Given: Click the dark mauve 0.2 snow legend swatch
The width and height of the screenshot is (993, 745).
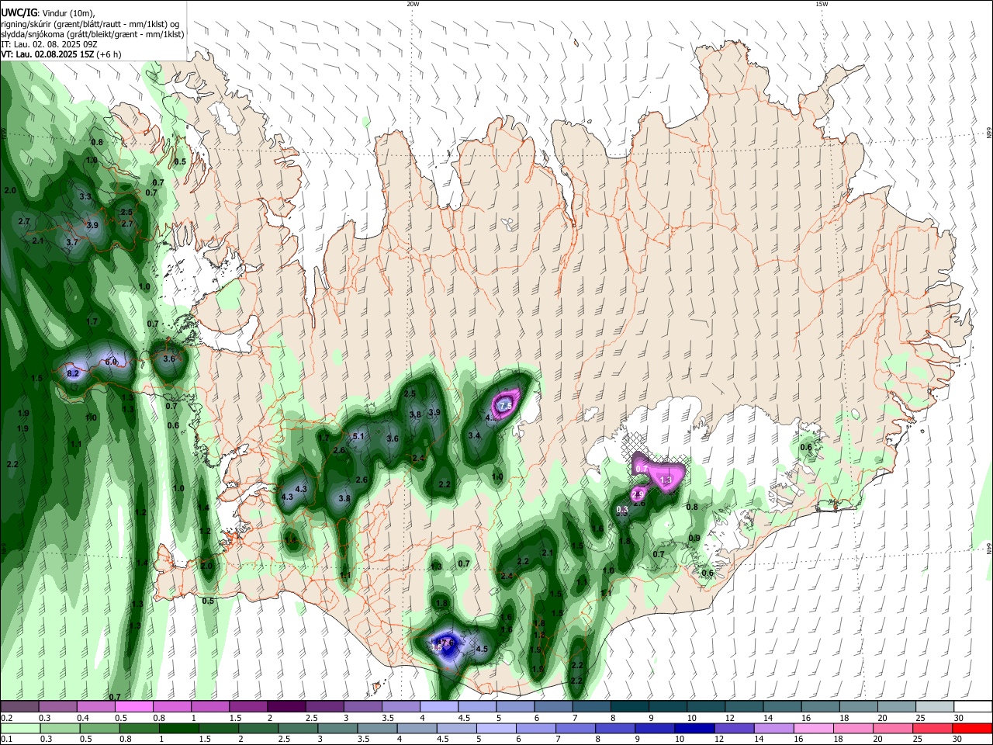Looking at the screenshot, I should pos(19,706).
